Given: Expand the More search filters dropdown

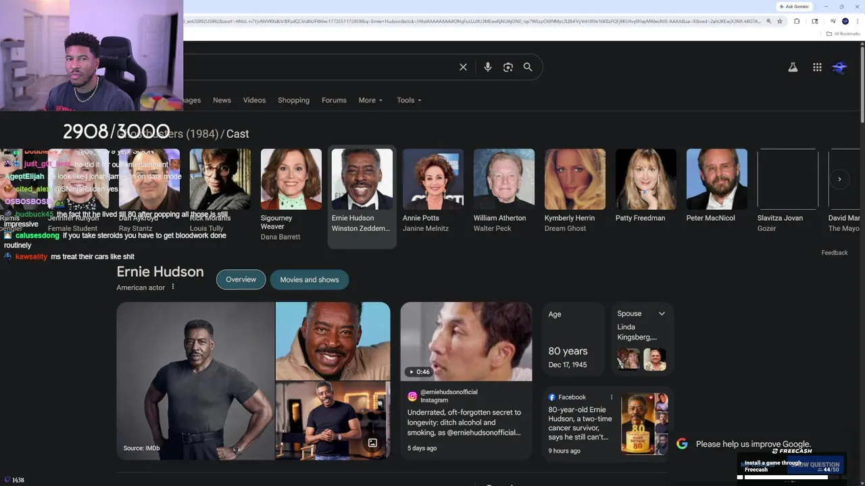Looking at the screenshot, I should 370,100.
